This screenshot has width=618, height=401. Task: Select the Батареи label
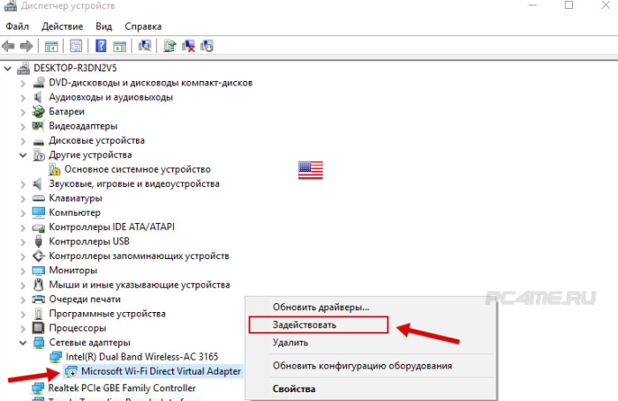click(x=66, y=111)
